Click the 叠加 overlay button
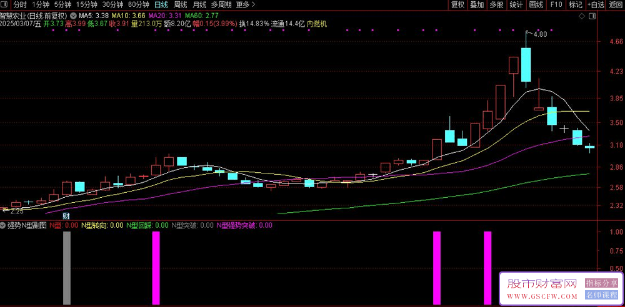 477,5
